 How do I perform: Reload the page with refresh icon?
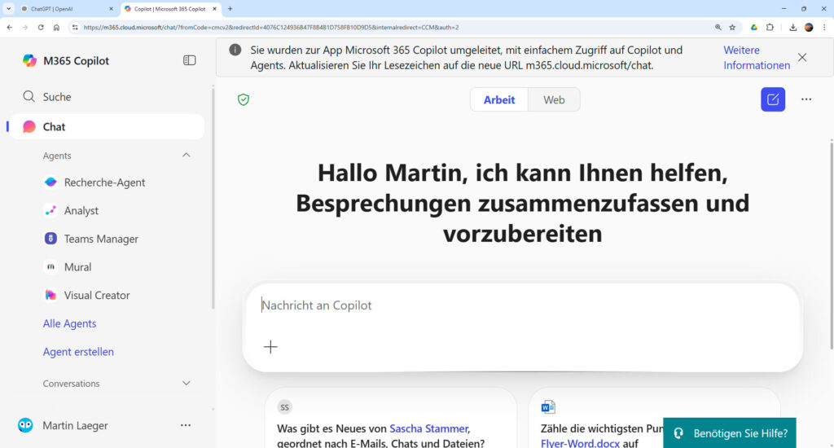(x=41, y=27)
